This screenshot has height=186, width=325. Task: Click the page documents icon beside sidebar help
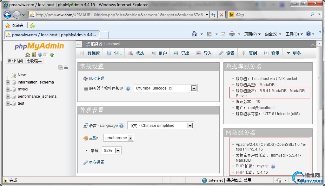(x=46, y=54)
